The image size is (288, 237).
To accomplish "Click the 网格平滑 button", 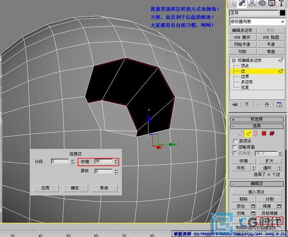I will click(242, 45).
